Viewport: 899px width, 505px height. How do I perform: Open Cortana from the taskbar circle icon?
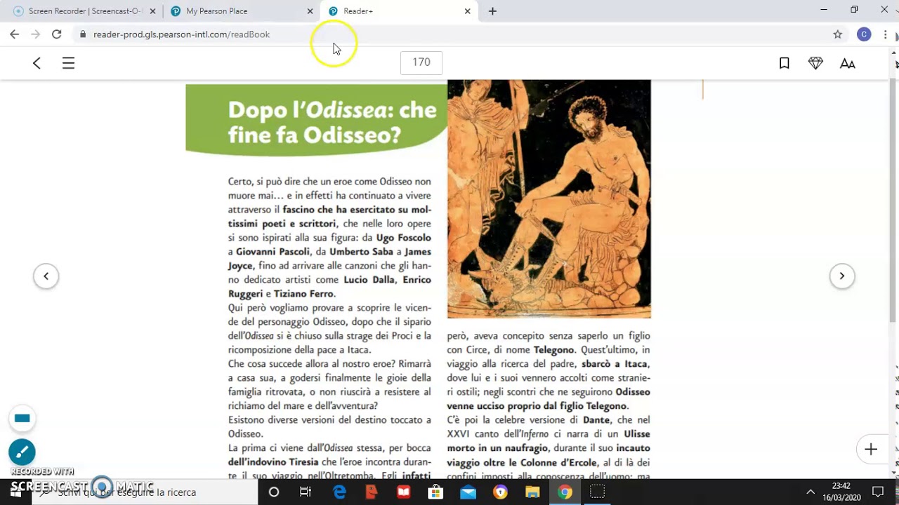[274, 492]
